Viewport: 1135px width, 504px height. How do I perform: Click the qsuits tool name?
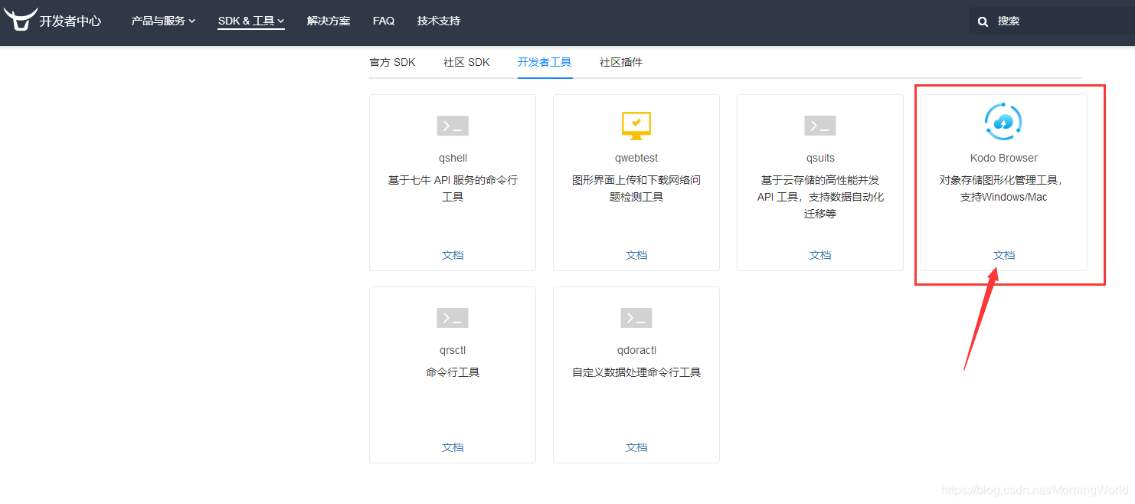coord(820,158)
